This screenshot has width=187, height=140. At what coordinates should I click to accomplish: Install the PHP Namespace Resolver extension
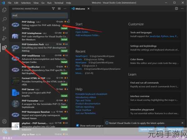coord(64,118)
